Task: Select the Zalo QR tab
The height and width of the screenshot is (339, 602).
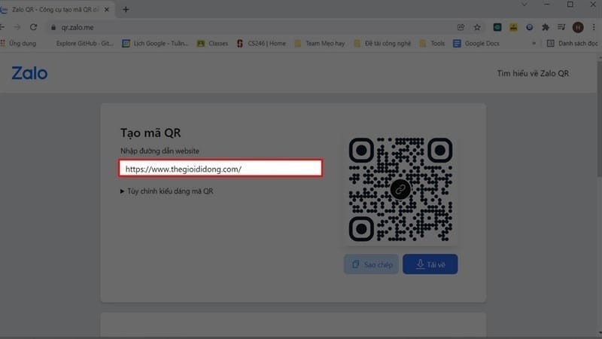Action: [57, 10]
